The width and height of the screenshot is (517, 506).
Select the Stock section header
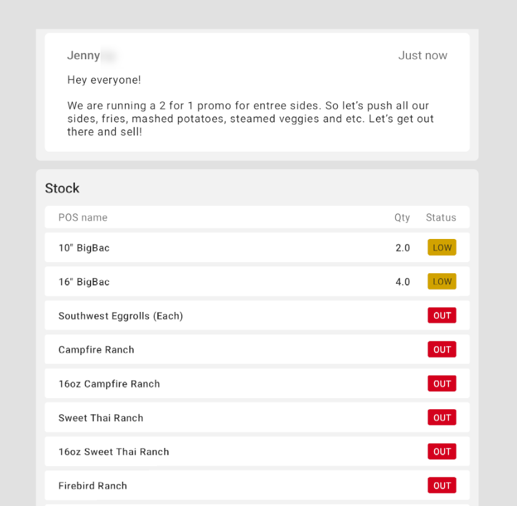[x=62, y=188]
